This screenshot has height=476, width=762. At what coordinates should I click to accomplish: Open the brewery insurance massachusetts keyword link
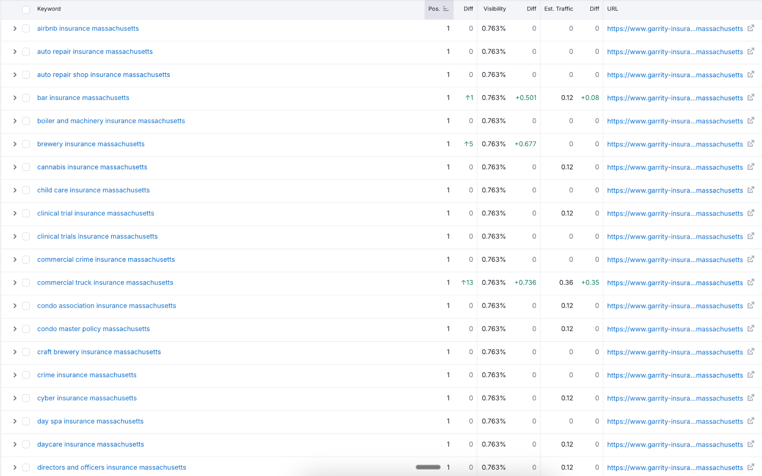pos(91,144)
